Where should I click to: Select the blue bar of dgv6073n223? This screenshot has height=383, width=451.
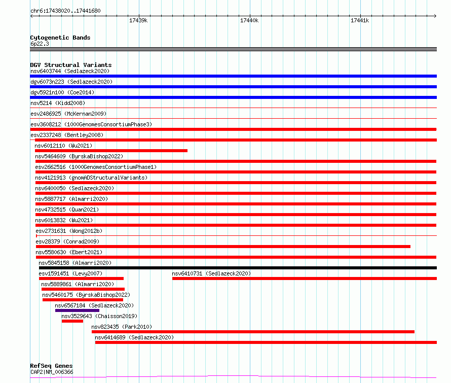(233, 87)
